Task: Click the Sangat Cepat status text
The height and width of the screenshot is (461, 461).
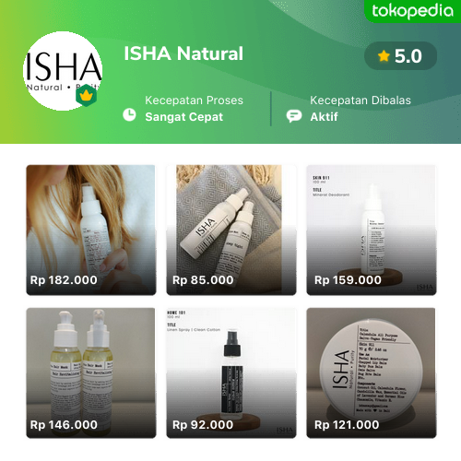Action: 184,117
